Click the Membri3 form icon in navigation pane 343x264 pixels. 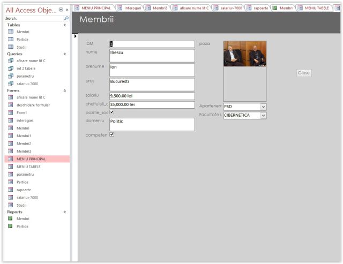click(x=11, y=151)
